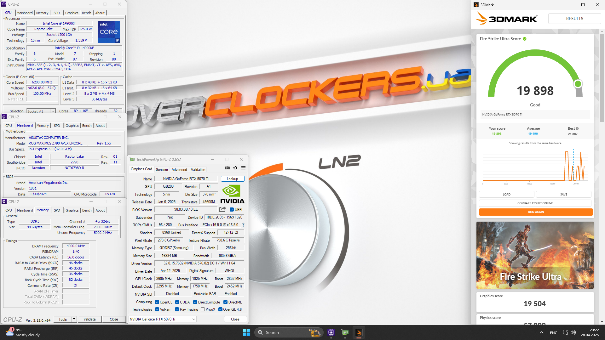Screen dimensions: 605x340
Task: Open CPU-Z from the taskbar
Action: pos(331,332)
